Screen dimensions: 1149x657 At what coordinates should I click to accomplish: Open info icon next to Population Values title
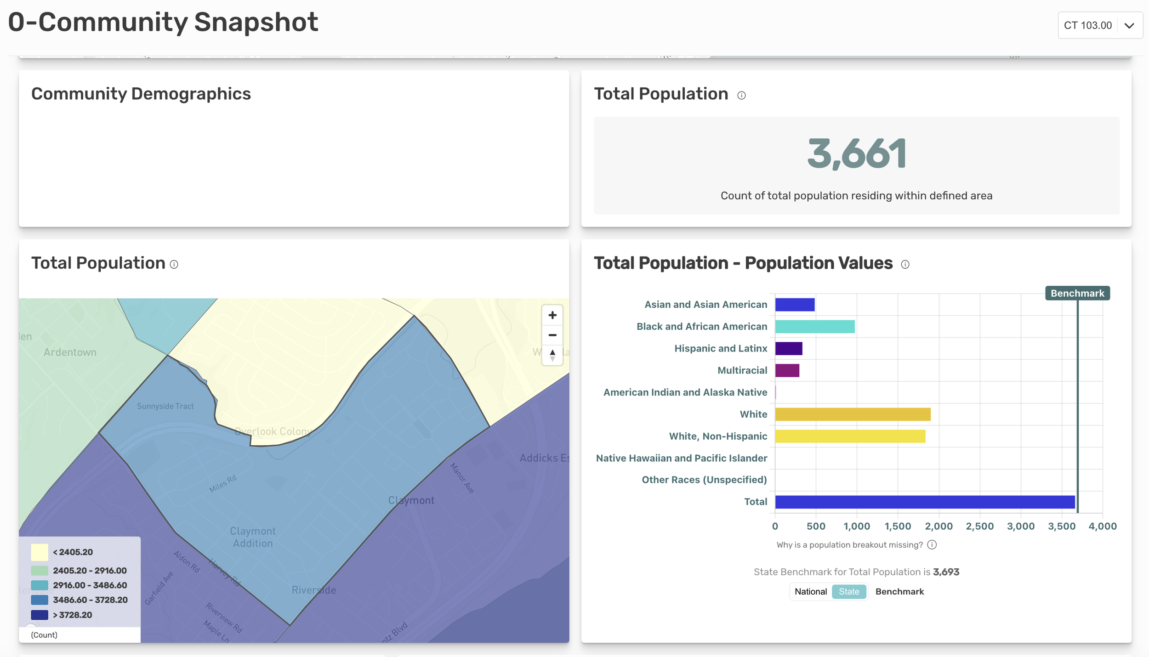click(905, 264)
